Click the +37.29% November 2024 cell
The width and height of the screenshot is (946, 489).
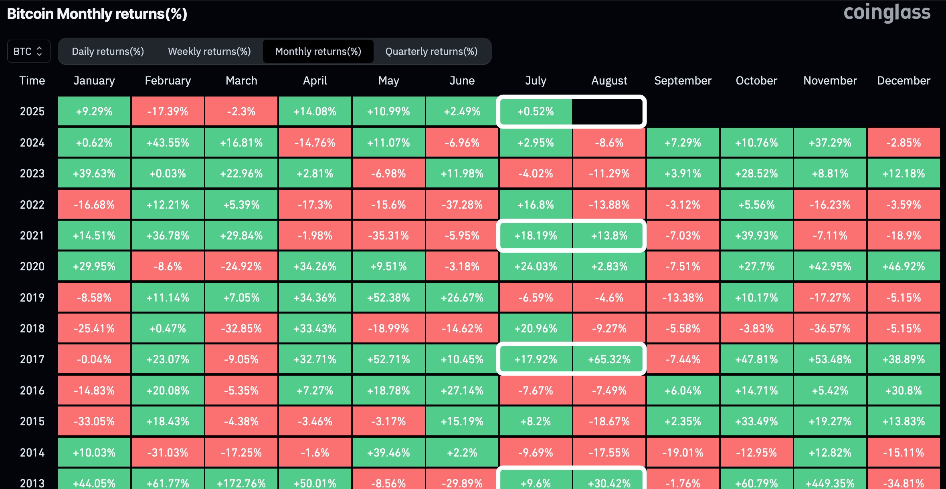click(830, 142)
